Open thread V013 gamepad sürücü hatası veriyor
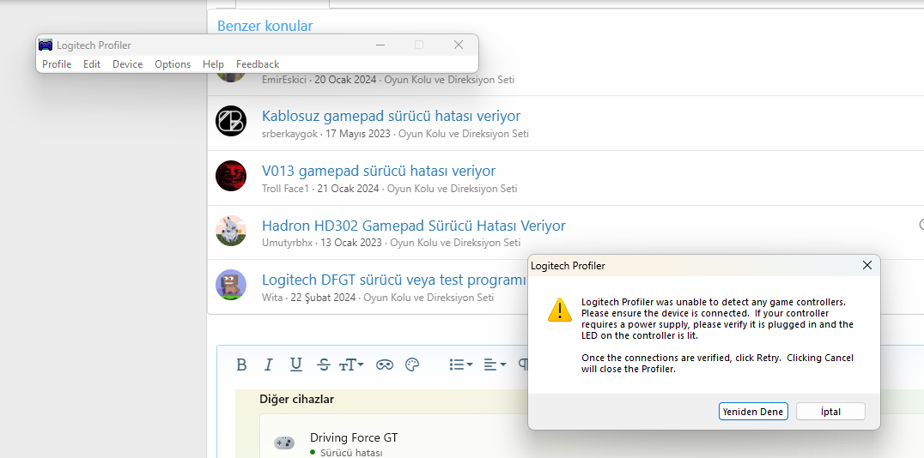Screen dimensions: 924x458 click(379, 171)
